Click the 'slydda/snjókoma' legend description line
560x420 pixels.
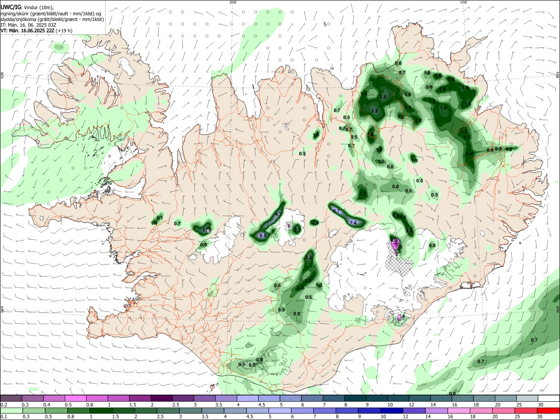pyautogui.click(x=52, y=19)
